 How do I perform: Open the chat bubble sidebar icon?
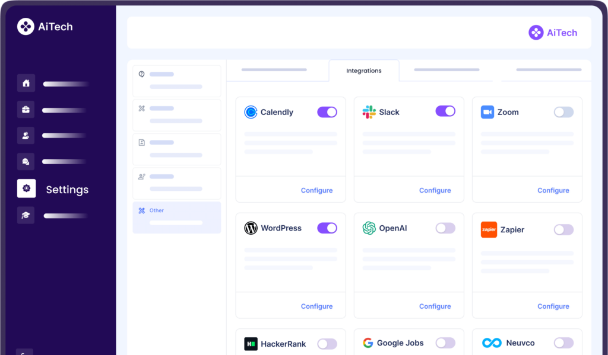(26, 162)
